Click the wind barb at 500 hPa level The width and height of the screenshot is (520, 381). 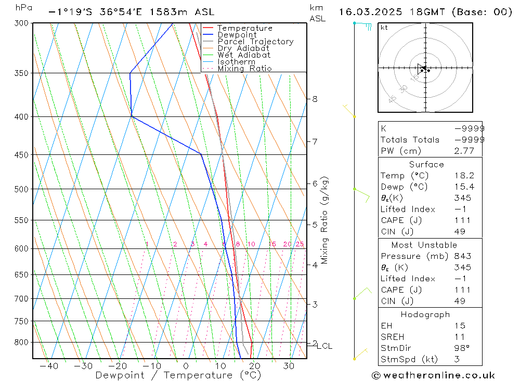[x=362, y=195]
